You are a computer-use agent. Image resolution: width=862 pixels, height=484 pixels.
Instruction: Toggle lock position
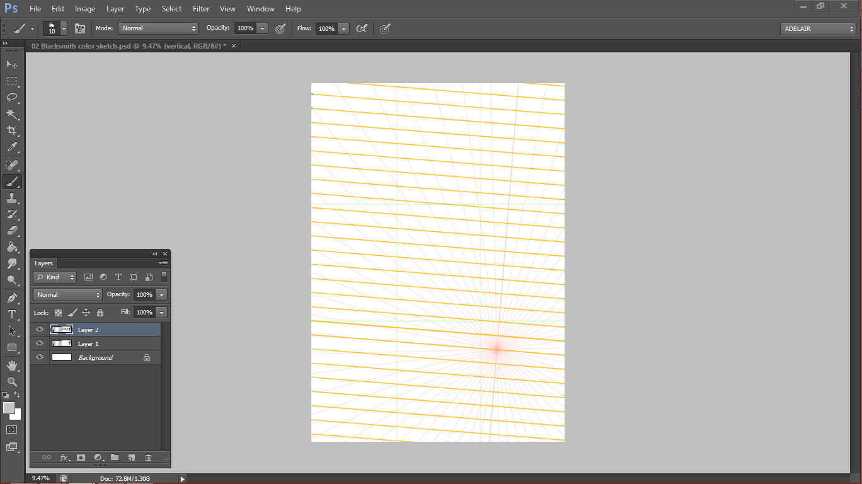[x=86, y=313]
